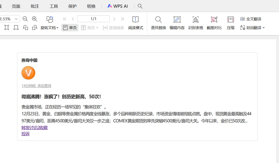Click the line 贵金属市场,正在经历一场罕见的
The height and width of the screenshot is (163, 279).
[x=64, y=107]
